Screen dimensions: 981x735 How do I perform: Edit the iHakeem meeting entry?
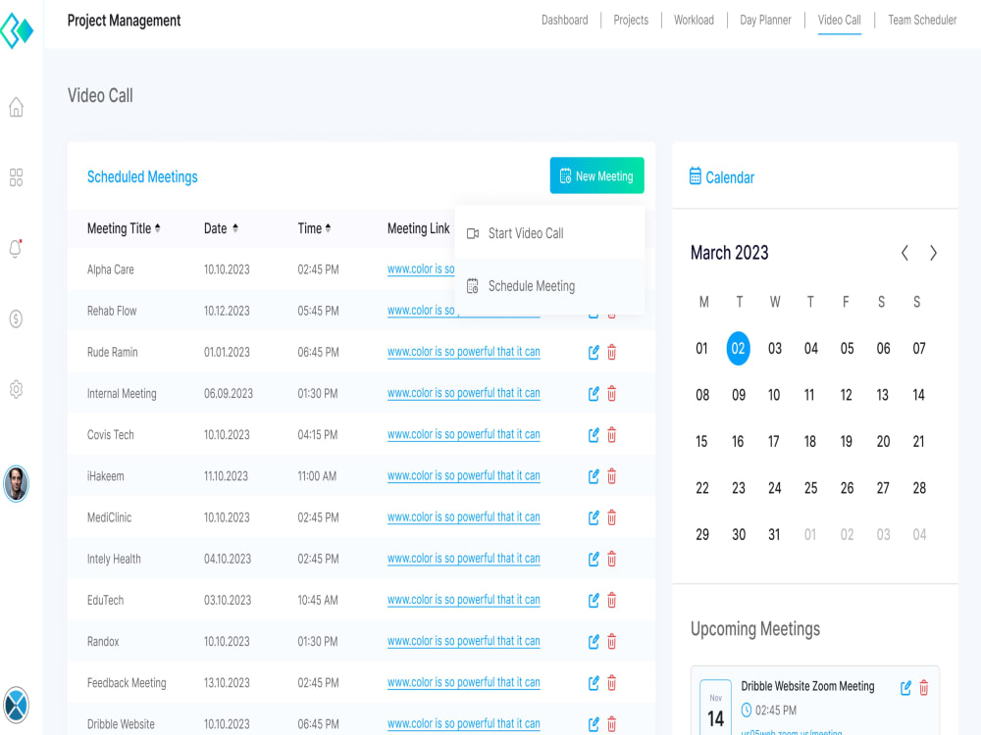pyautogui.click(x=594, y=476)
